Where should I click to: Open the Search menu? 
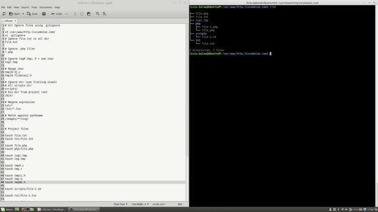tap(25, 7)
